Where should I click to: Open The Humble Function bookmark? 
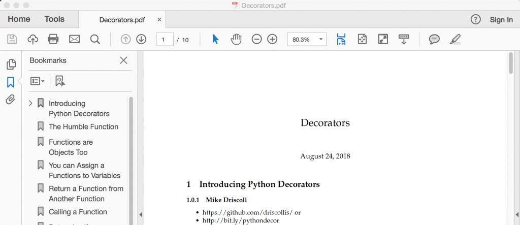coord(83,126)
